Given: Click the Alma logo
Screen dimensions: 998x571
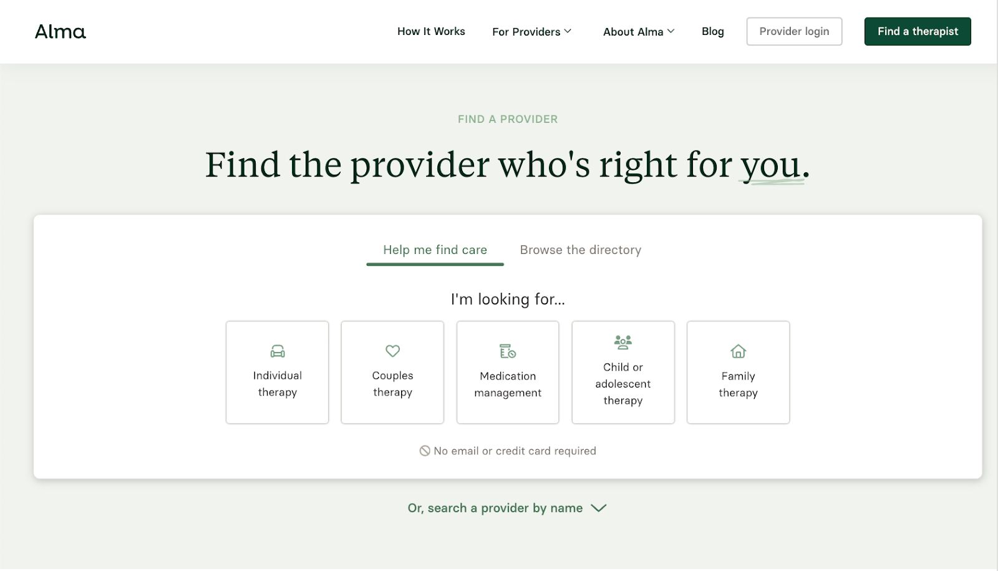Looking at the screenshot, I should pos(61,31).
